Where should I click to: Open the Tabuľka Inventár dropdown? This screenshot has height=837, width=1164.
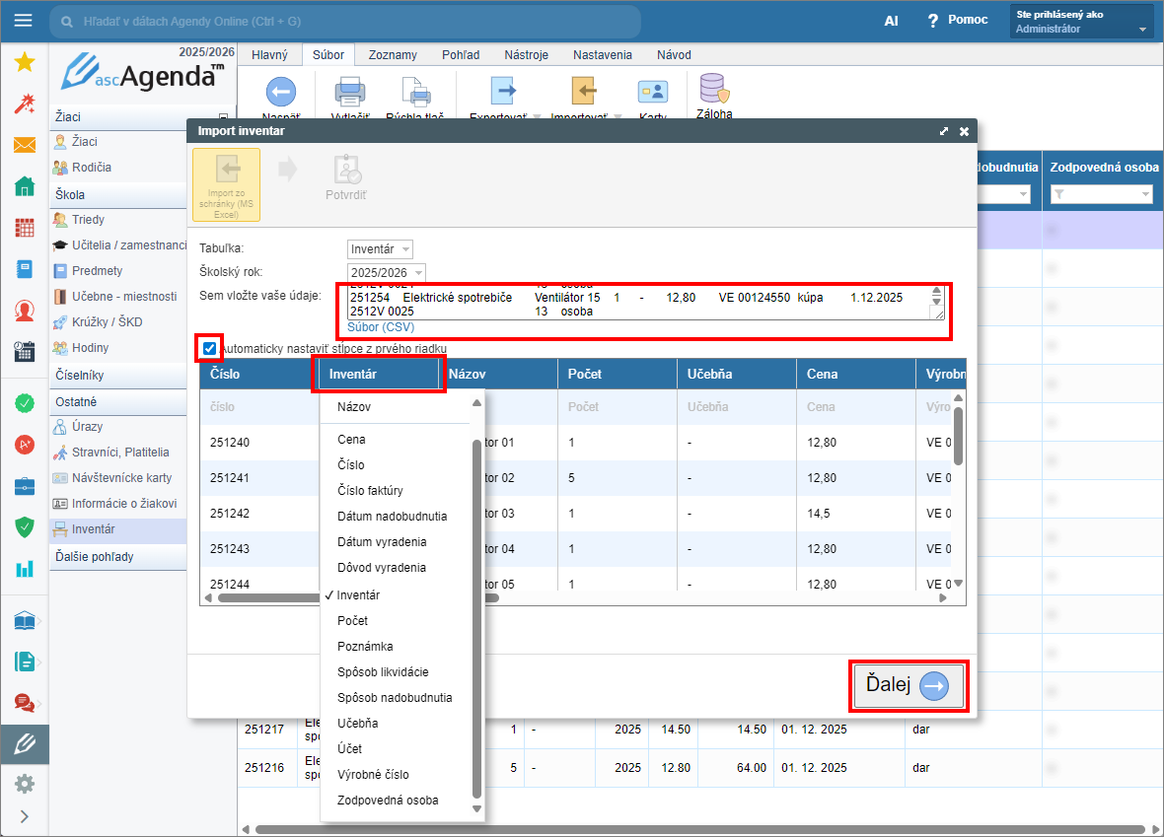click(x=380, y=249)
